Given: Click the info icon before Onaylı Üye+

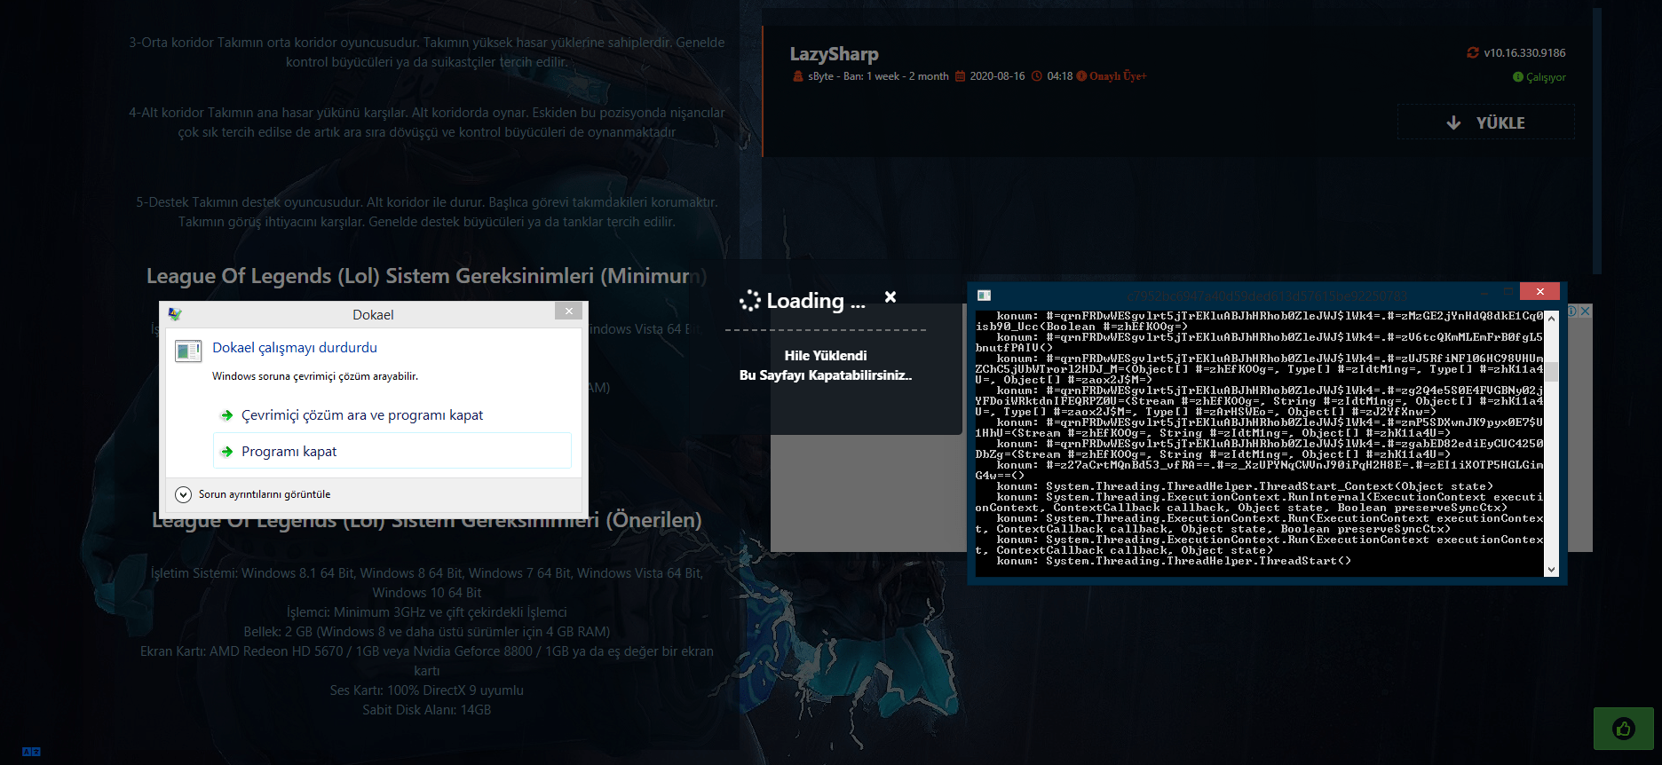Looking at the screenshot, I should [x=1081, y=76].
